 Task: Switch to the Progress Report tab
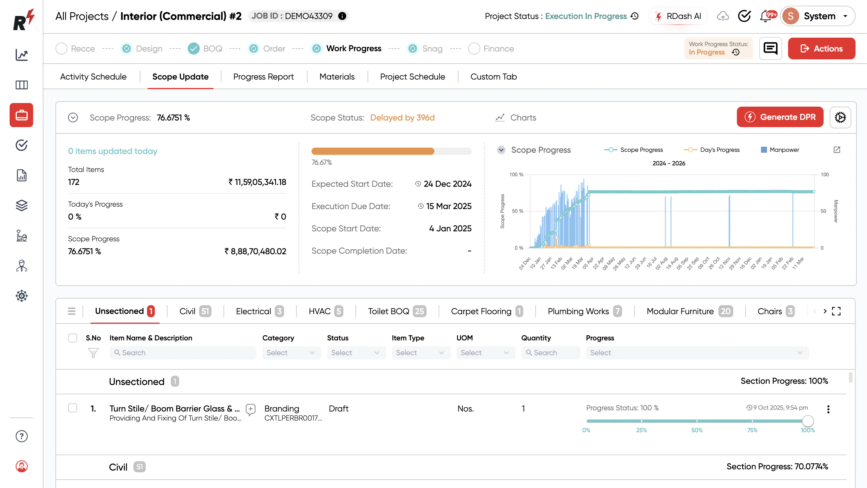[263, 77]
